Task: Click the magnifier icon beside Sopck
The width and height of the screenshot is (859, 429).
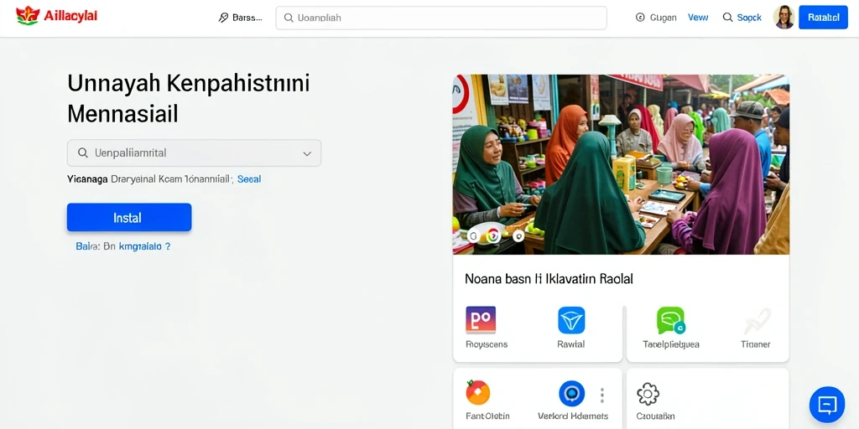Action: click(727, 18)
